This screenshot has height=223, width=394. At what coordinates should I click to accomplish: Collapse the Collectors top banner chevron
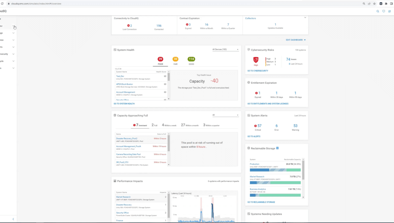click(305, 17)
